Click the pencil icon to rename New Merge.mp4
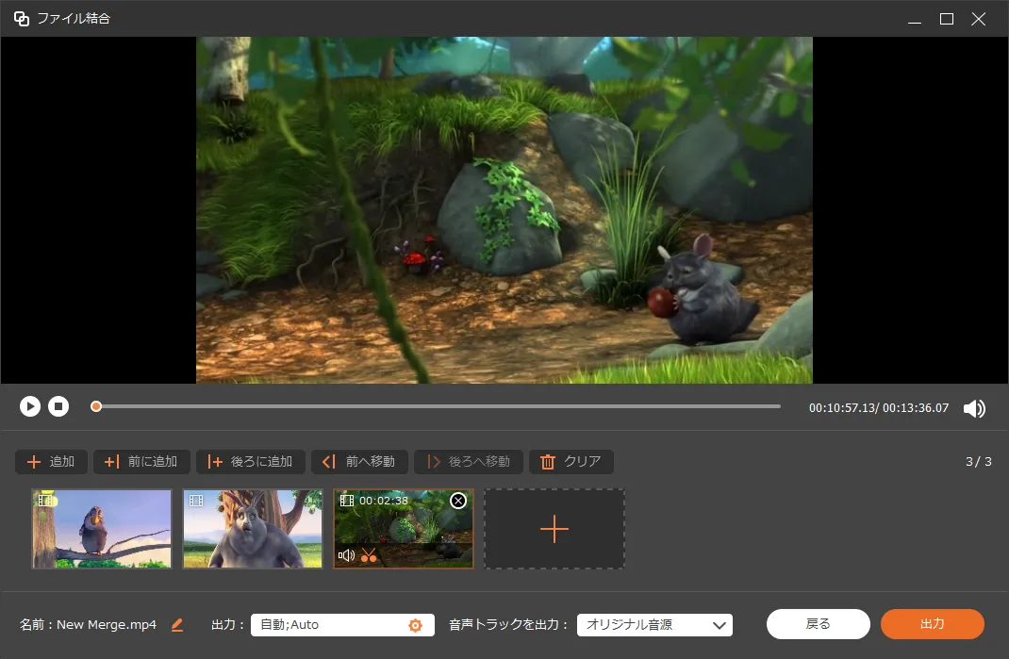 click(177, 625)
